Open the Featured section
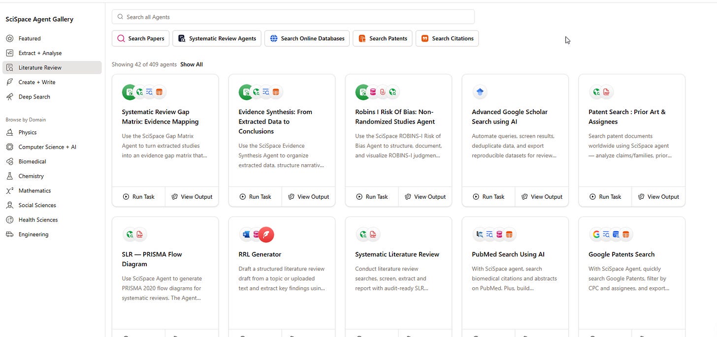The width and height of the screenshot is (717, 337). coord(52,38)
